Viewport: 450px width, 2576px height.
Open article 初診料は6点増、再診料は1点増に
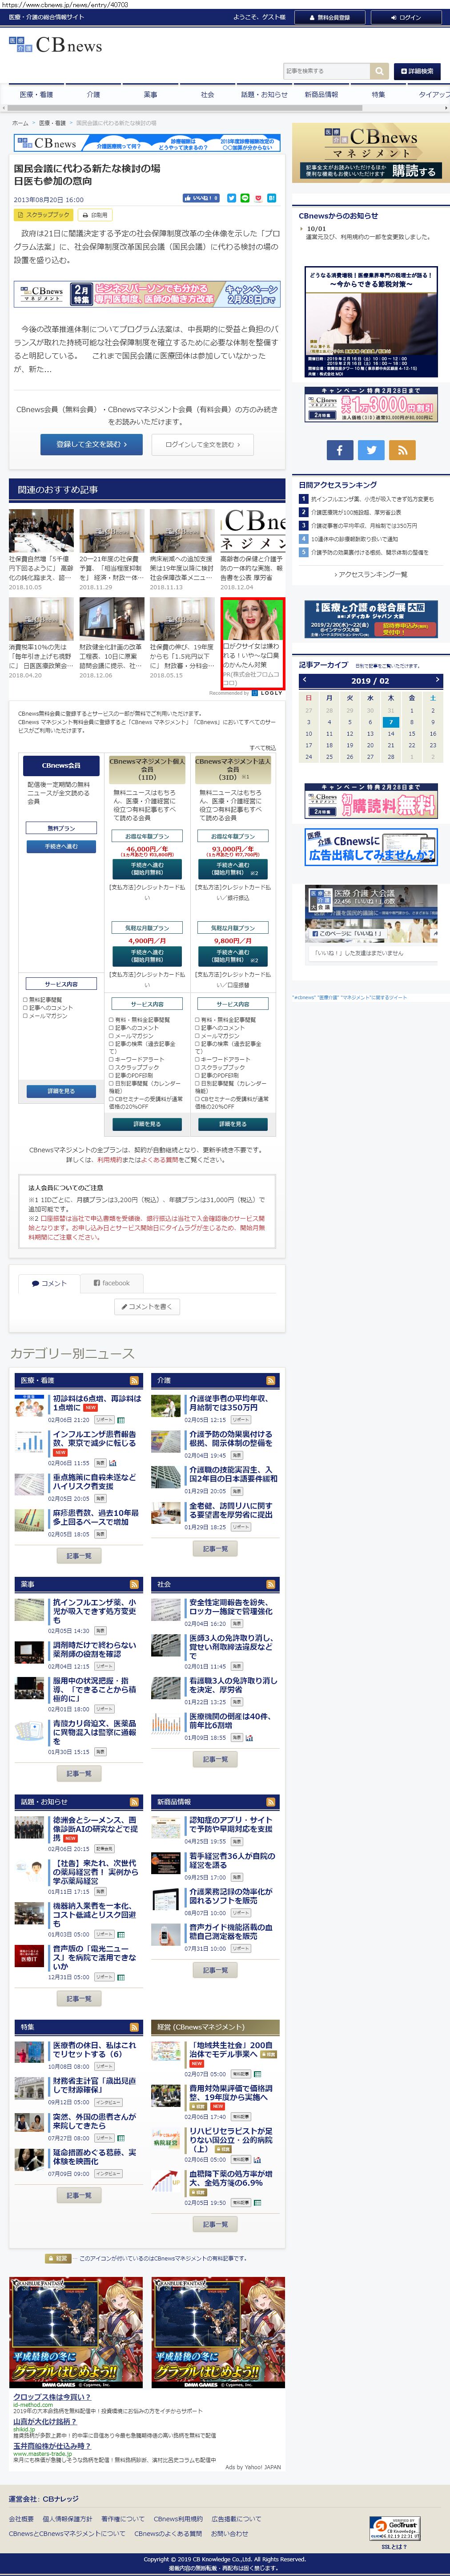pos(96,1402)
